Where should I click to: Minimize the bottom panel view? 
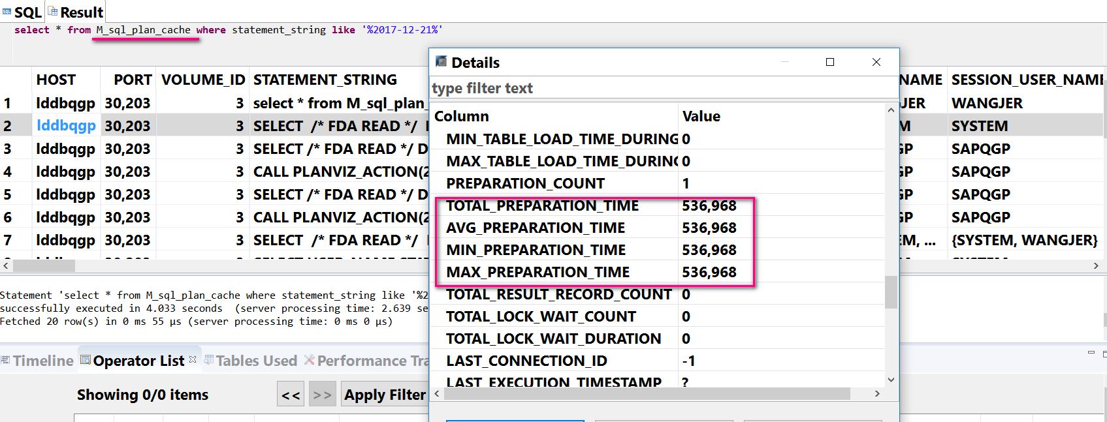click(x=1091, y=353)
